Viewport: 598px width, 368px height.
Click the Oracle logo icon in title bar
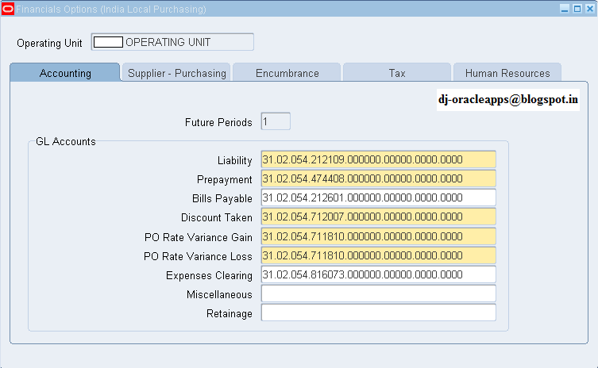(x=8, y=9)
